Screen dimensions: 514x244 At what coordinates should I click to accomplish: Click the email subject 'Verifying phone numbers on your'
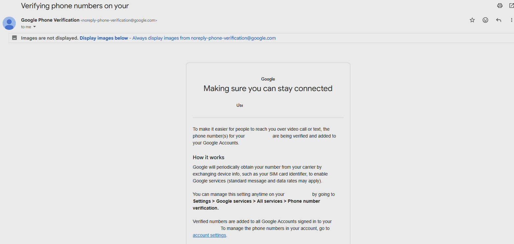click(x=75, y=6)
